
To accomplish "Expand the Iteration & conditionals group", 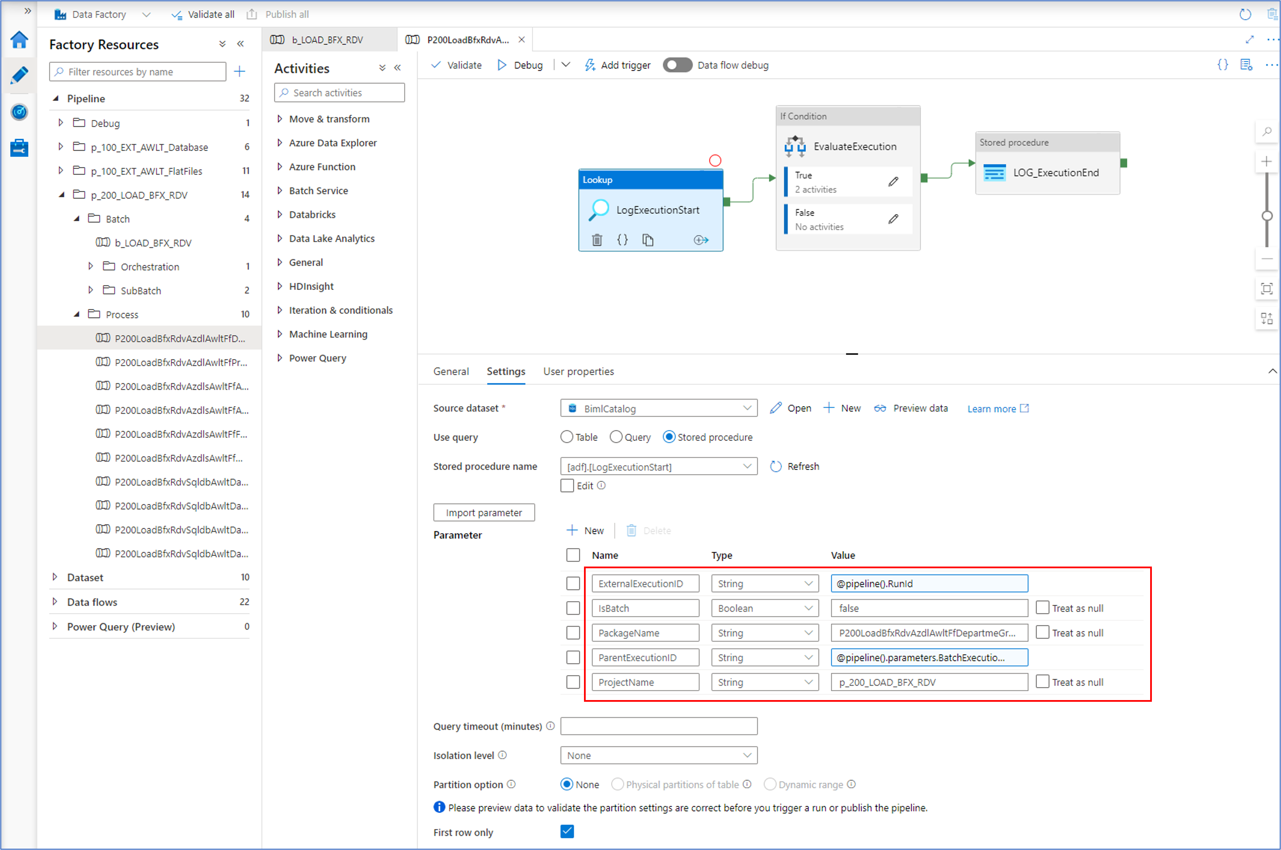I will [x=280, y=310].
